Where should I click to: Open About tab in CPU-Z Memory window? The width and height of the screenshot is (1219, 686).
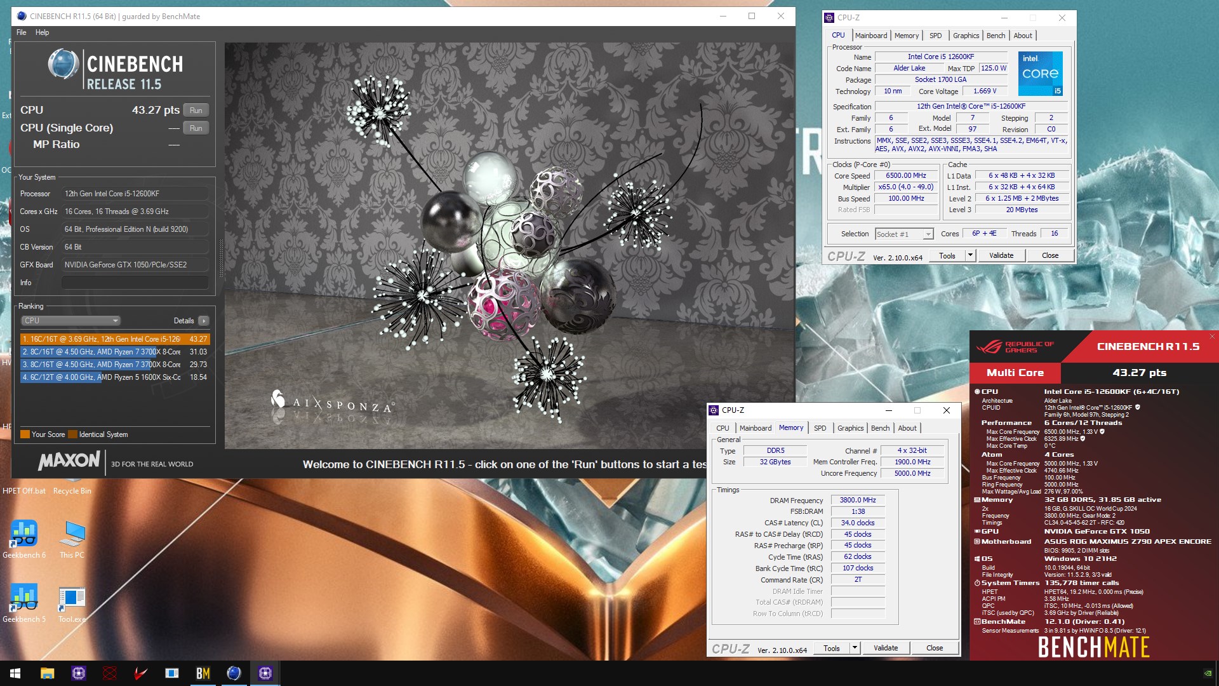click(907, 428)
